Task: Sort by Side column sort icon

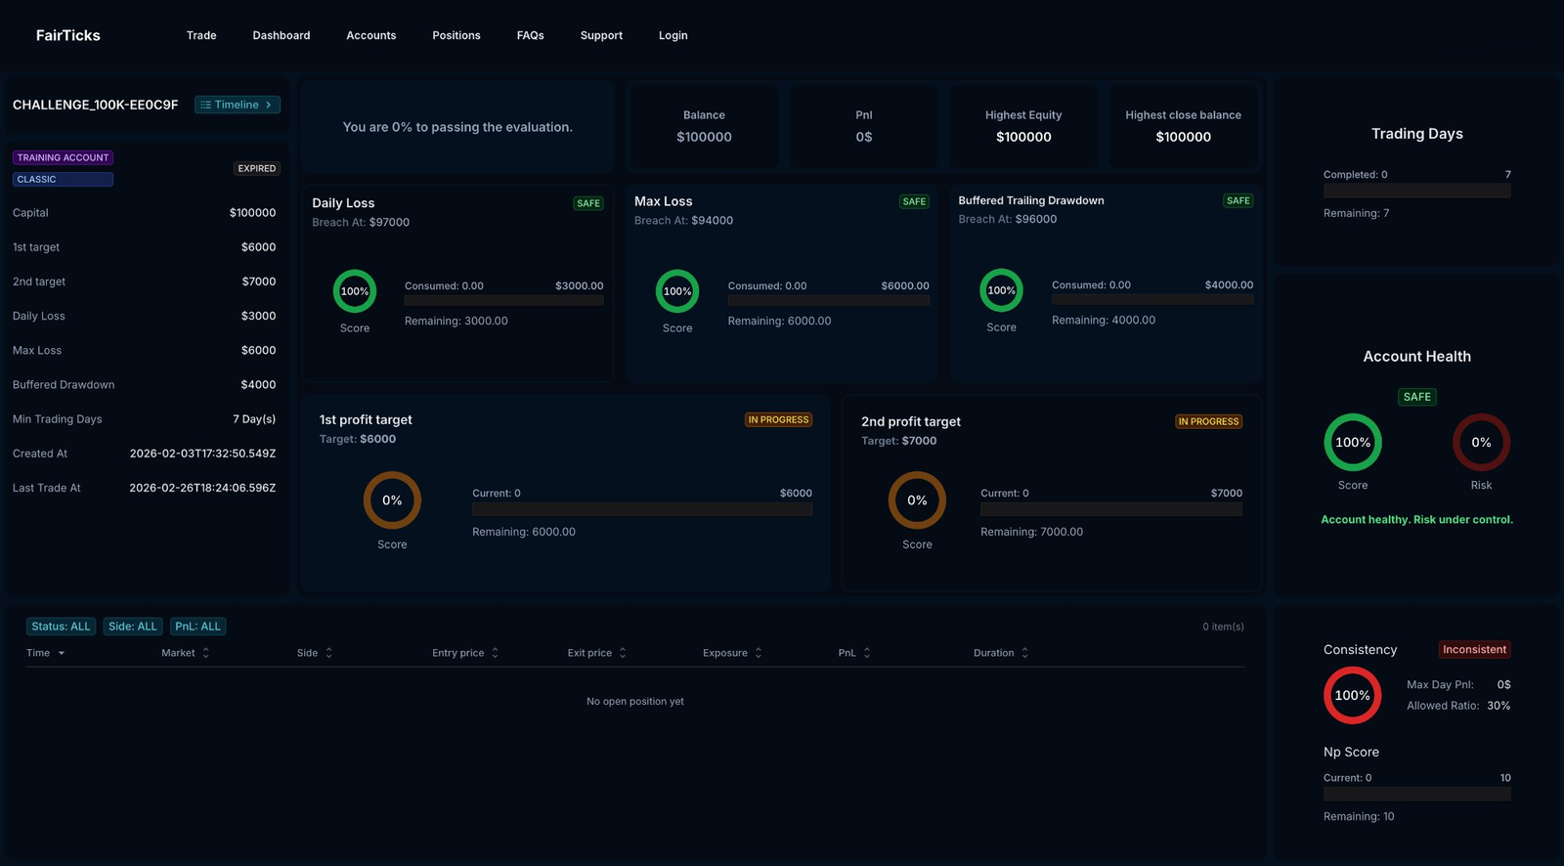Action: (329, 653)
